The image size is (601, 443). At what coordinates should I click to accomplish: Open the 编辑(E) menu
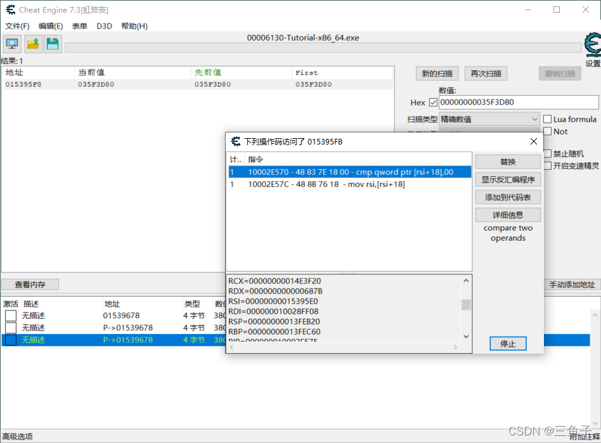[51, 26]
